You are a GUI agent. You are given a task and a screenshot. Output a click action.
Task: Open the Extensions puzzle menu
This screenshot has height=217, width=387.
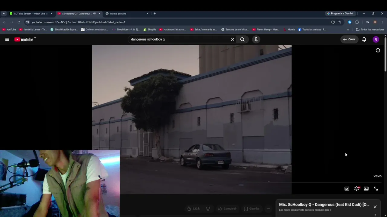357,22
